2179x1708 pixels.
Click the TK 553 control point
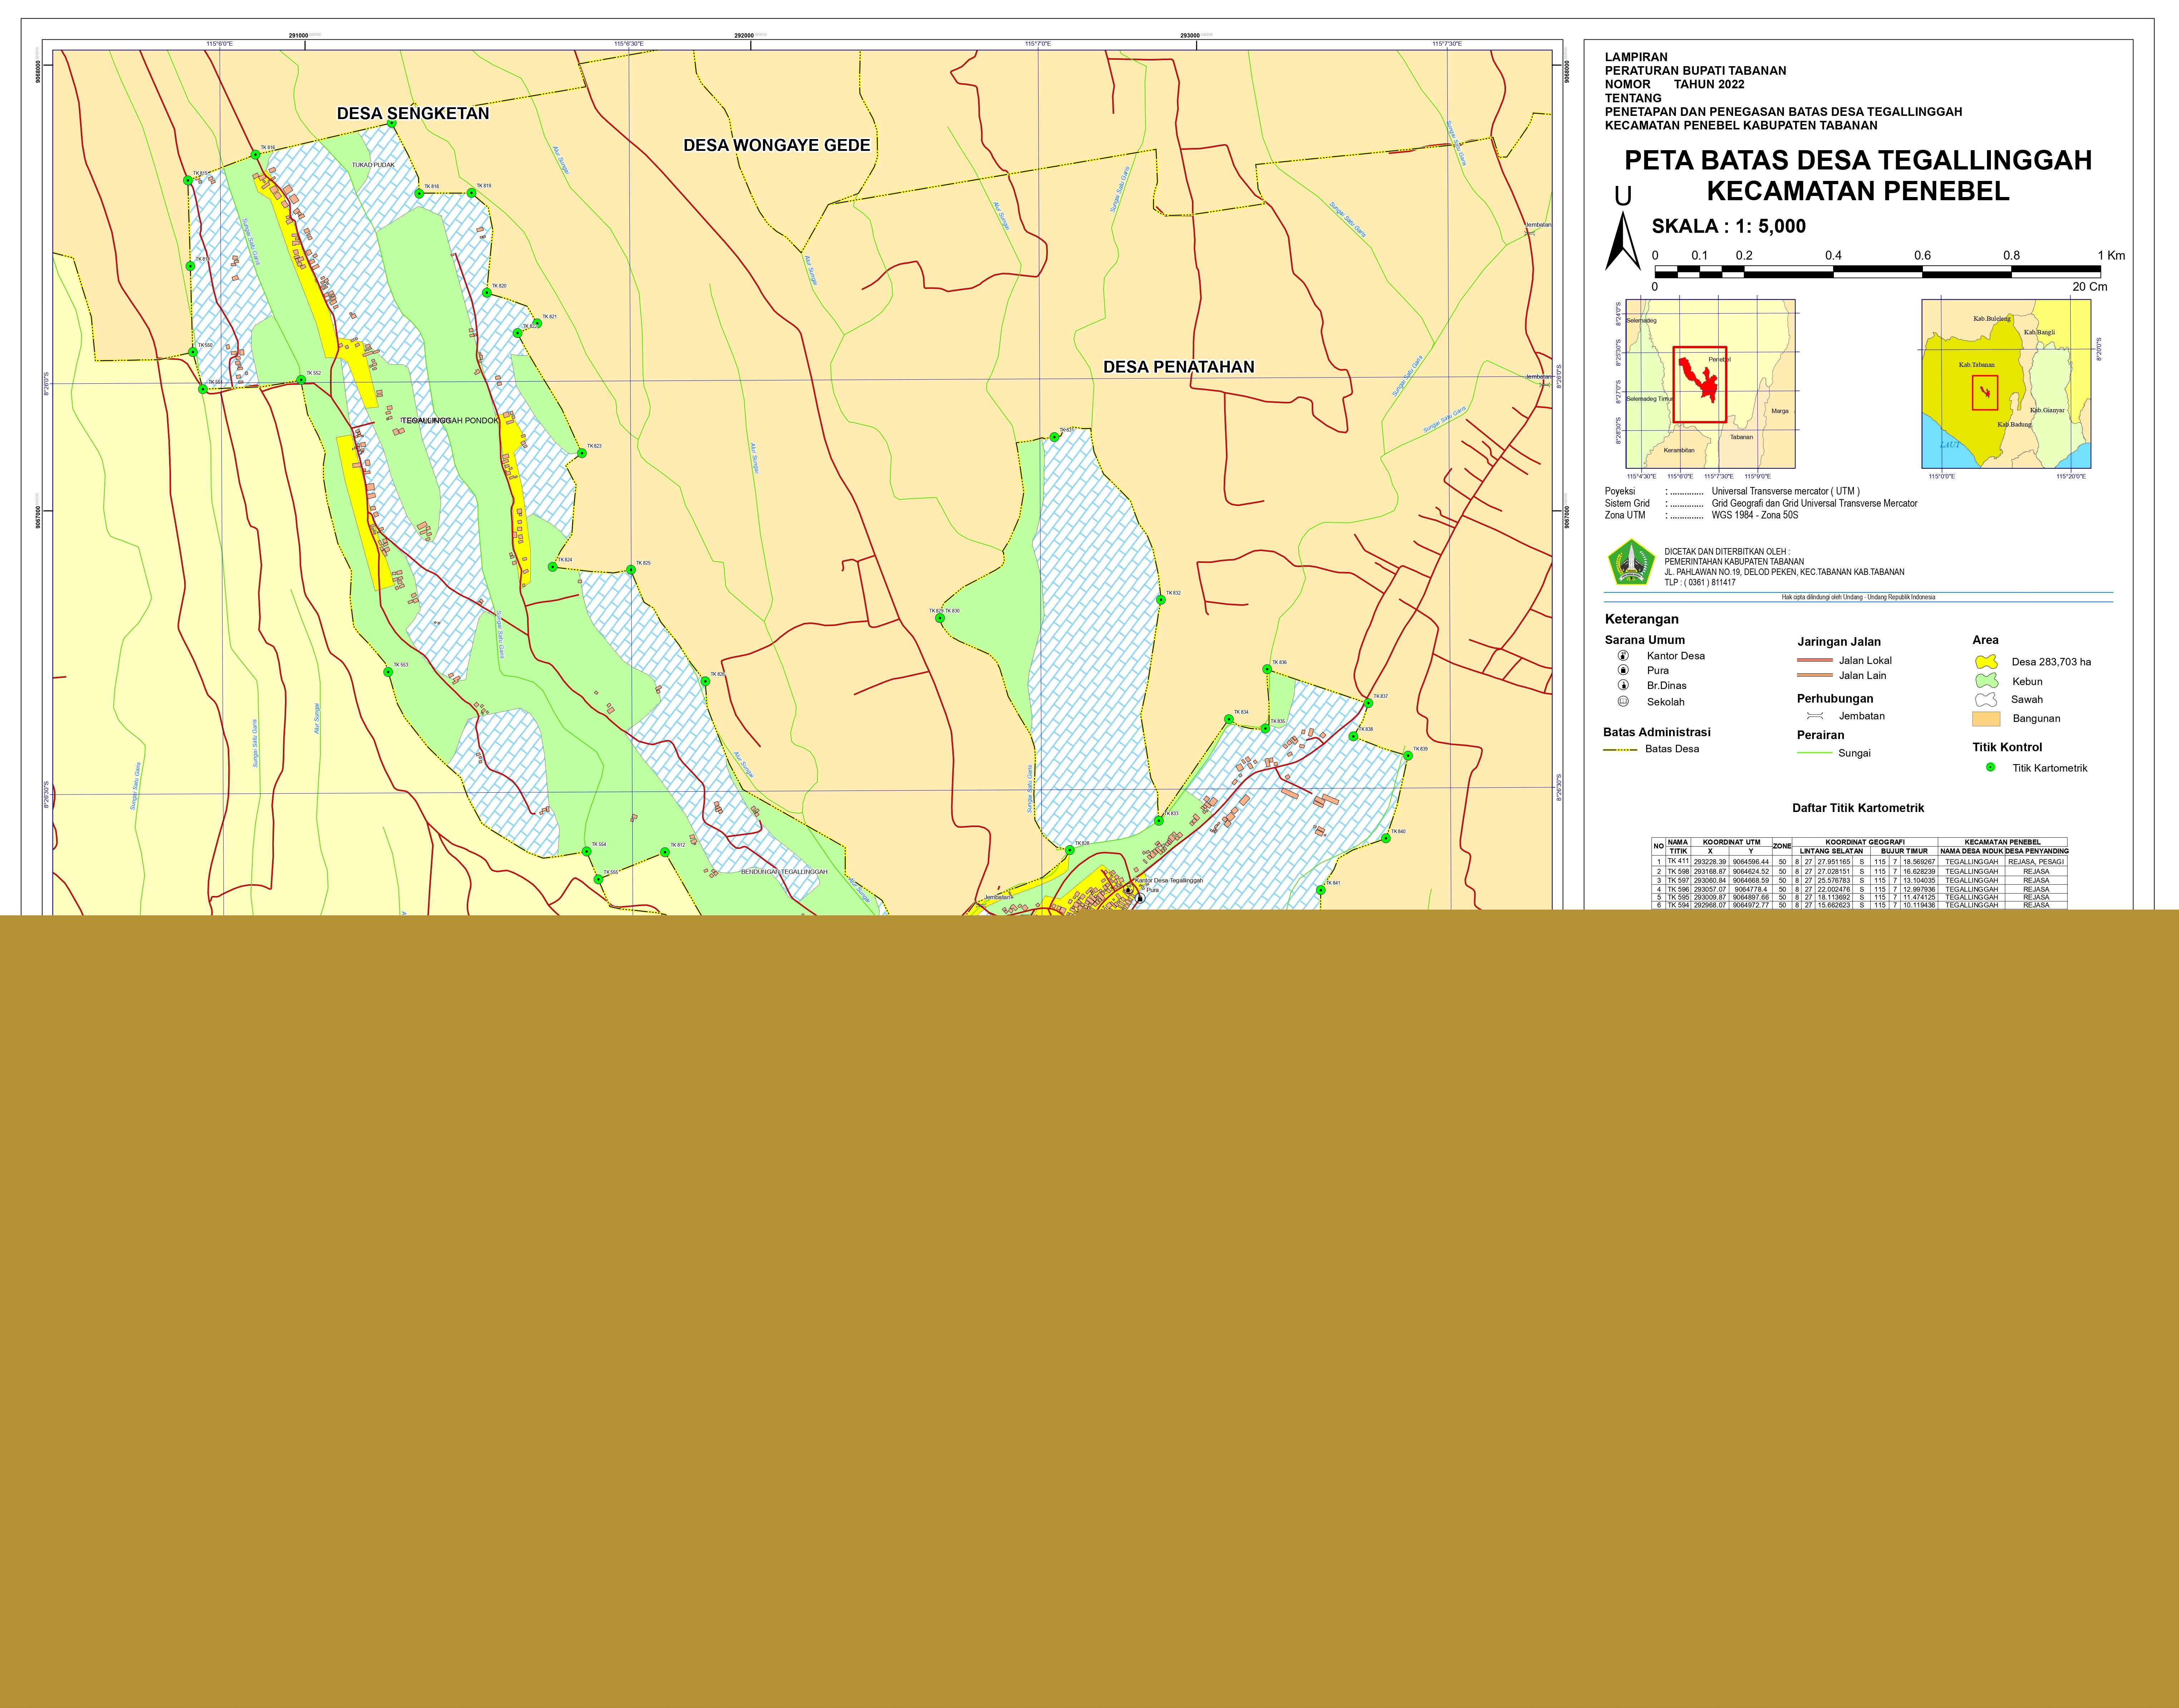pos(388,672)
